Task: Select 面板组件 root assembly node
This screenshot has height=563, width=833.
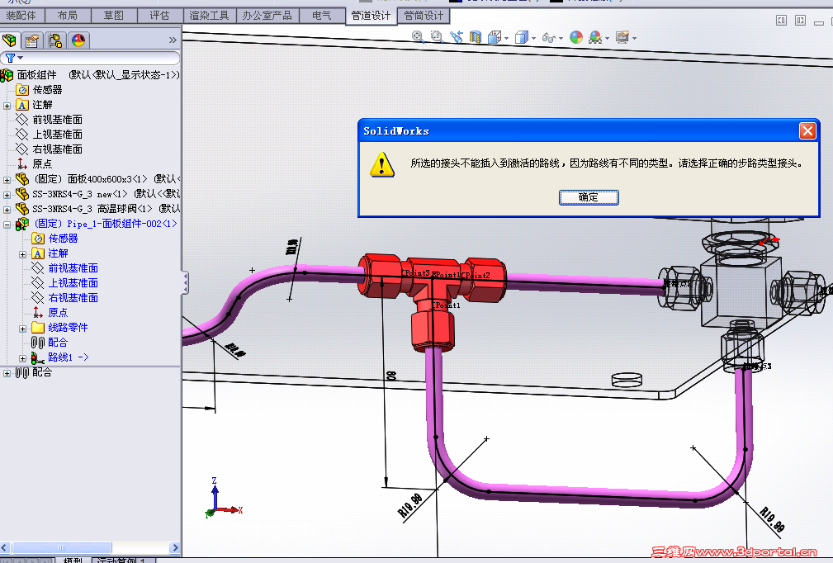Action: pyautogui.click(x=36, y=75)
